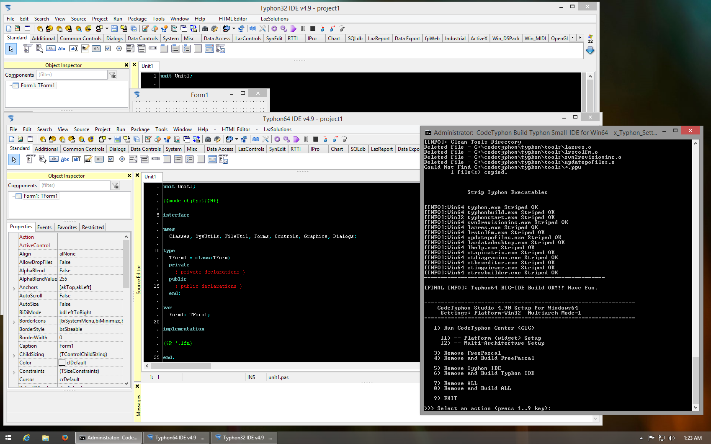The width and height of the screenshot is (711, 444).
Task: Run project in Typhon32 toolbar
Action: tap(294, 28)
